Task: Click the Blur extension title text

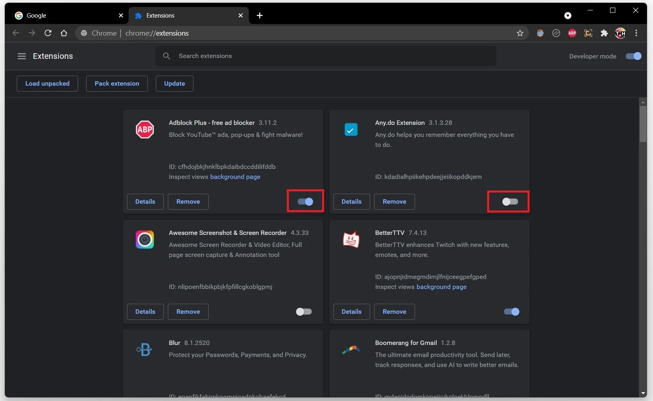Action: coord(175,343)
